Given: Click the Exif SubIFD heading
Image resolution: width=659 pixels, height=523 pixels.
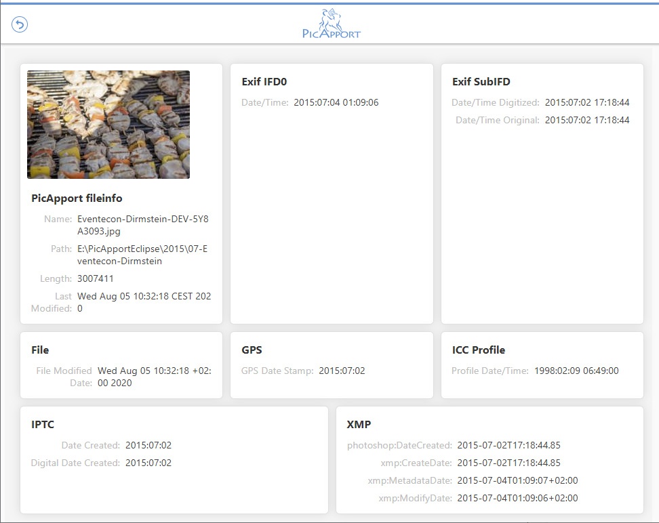Looking at the screenshot, I should point(481,82).
